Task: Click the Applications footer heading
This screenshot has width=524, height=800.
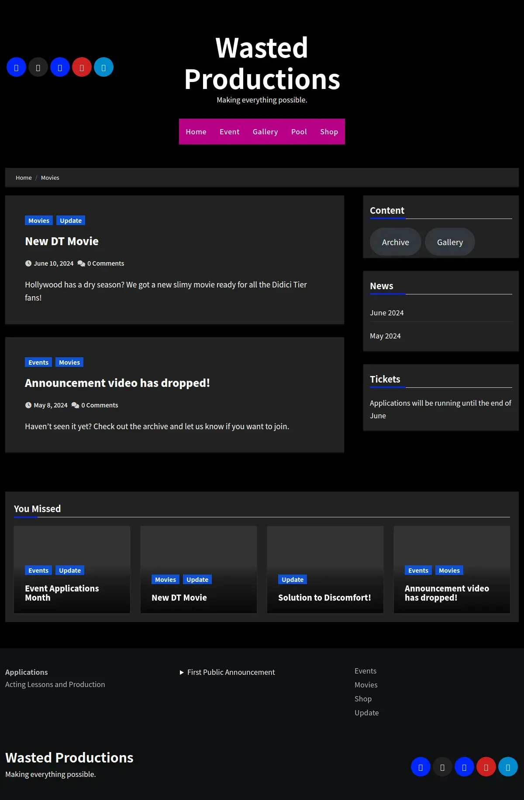Action: coord(27,672)
